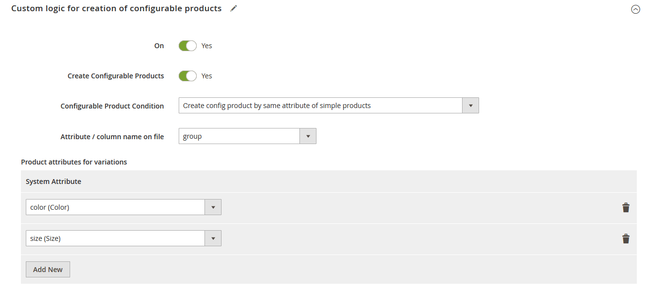Click the pencil edit icon beside section title
Screen dimensions: 650x292
[x=234, y=8]
